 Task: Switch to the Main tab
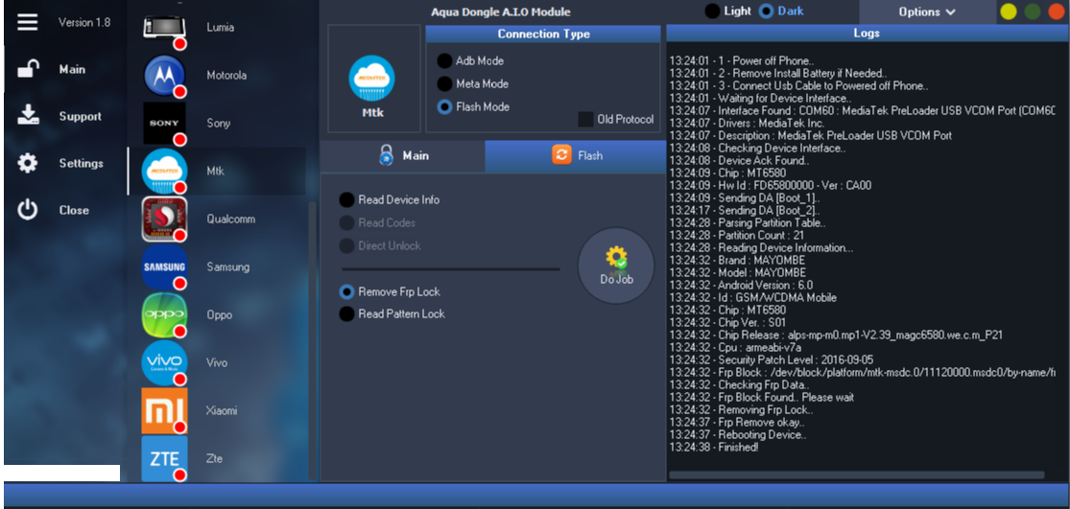(403, 155)
